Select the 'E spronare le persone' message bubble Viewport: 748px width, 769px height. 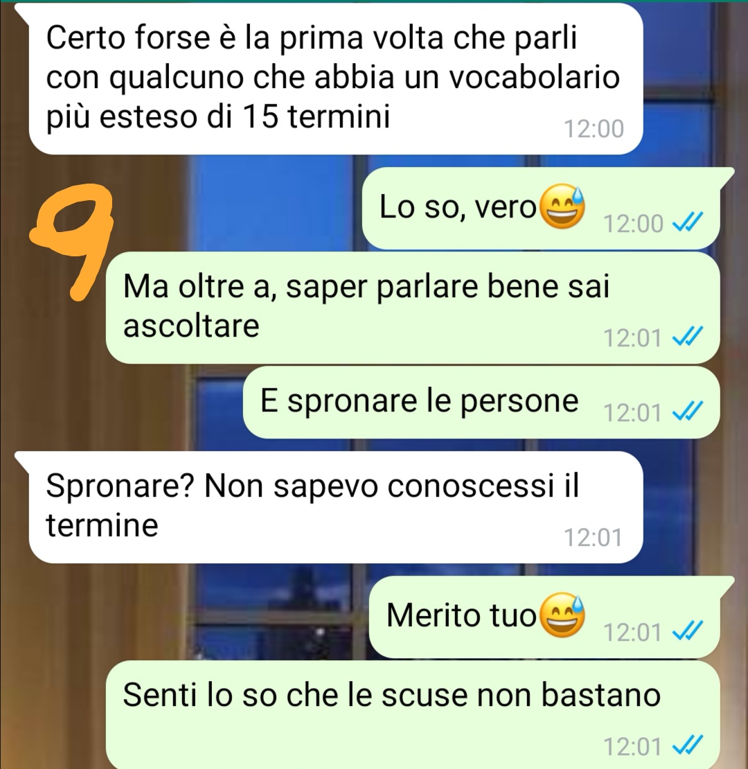tap(481, 402)
